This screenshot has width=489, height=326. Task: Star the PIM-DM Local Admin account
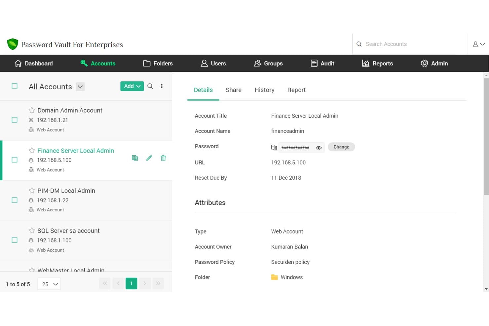coord(32,190)
